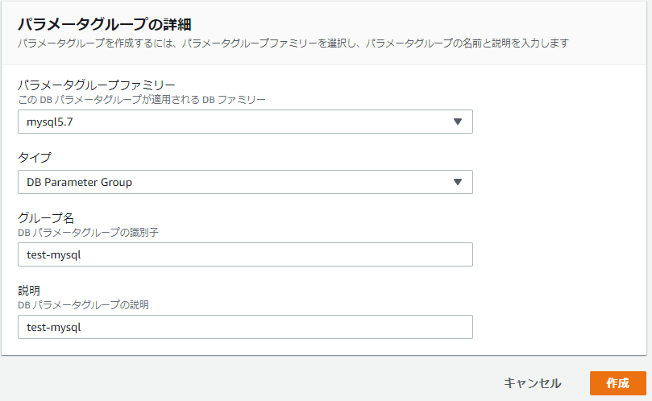Image resolution: width=652 pixels, height=401 pixels.
Task: Click the DB パラメータグループの説明 hint text
Action: pyautogui.click(x=83, y=305)
